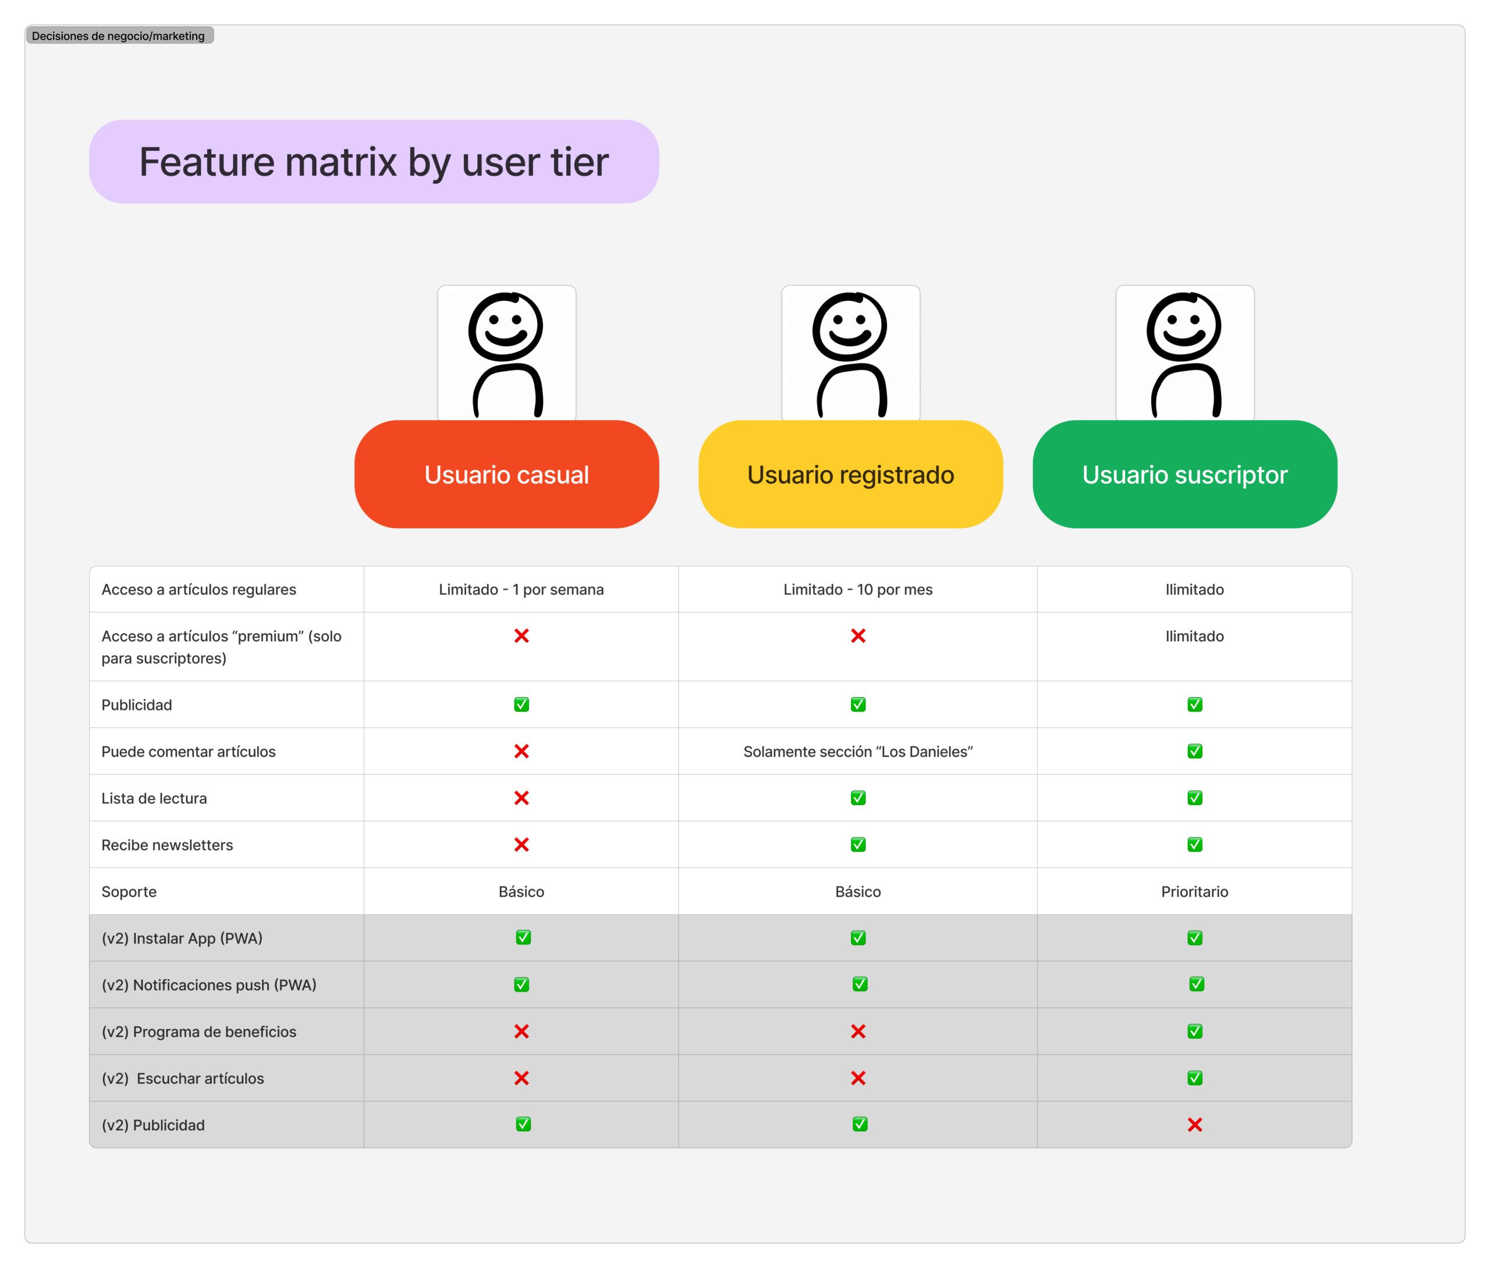Image resolution: width=1490 pixels, height=1268 pixels.
Task: Click green checkmark for casual Instalar App
Action: [x=523, y=937]
